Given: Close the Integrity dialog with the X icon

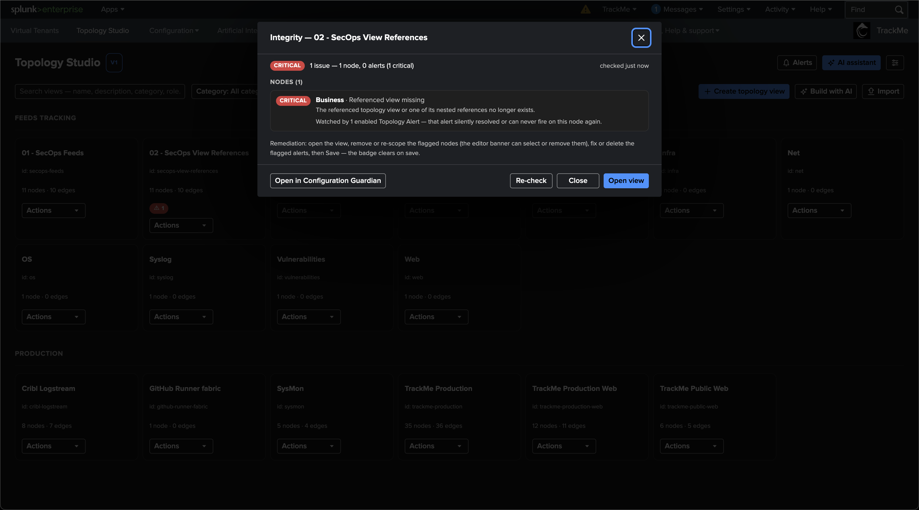Looking at the screenshot, I should point(641,37).
